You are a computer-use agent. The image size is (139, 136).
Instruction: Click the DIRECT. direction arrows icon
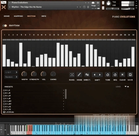(87, 75)
